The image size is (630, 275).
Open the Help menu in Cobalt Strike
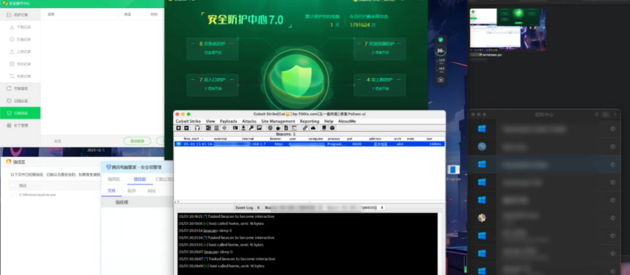(329, 121)
